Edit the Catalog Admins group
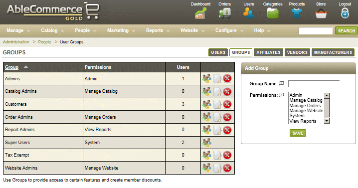This screenshot has width=358, height=188. [x=217, y=92]
